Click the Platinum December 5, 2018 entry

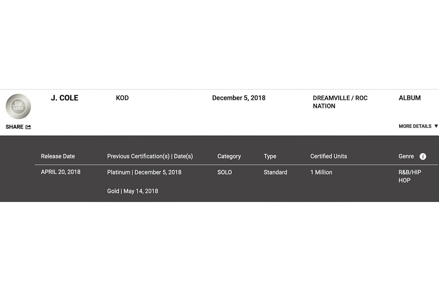(144, 172)
